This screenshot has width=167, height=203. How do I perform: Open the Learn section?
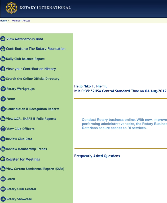[11, 179]
